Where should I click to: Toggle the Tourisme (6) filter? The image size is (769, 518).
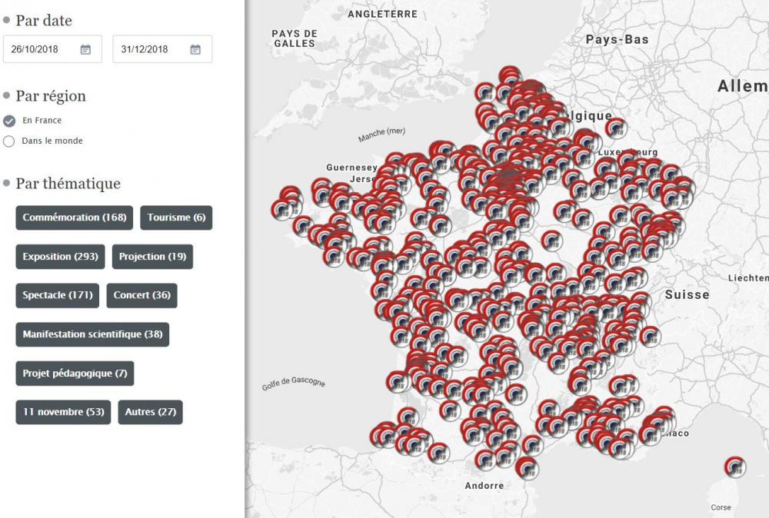point(176,217)
